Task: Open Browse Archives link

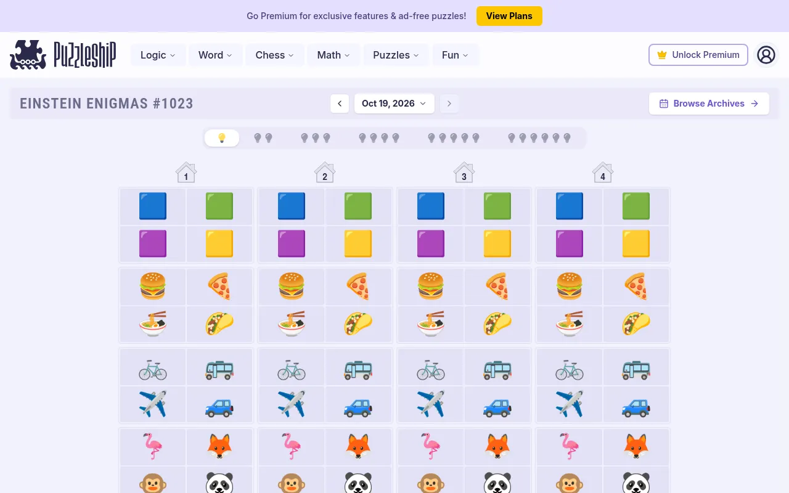Action: (709, 104)
